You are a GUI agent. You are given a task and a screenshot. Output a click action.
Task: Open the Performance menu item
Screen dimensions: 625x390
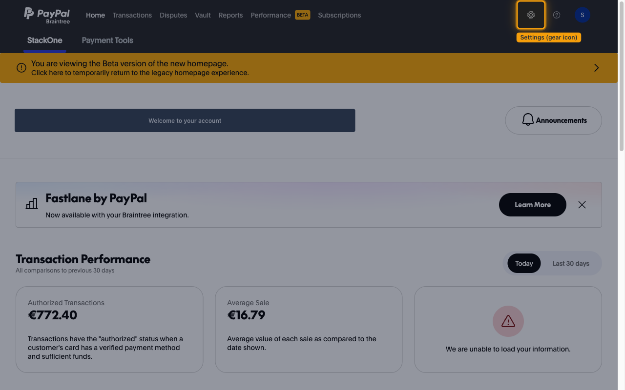(271, 15)
